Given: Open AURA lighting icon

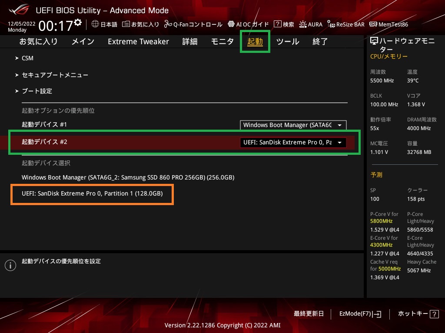Looking at the screenshot, I should pos(303,24).
